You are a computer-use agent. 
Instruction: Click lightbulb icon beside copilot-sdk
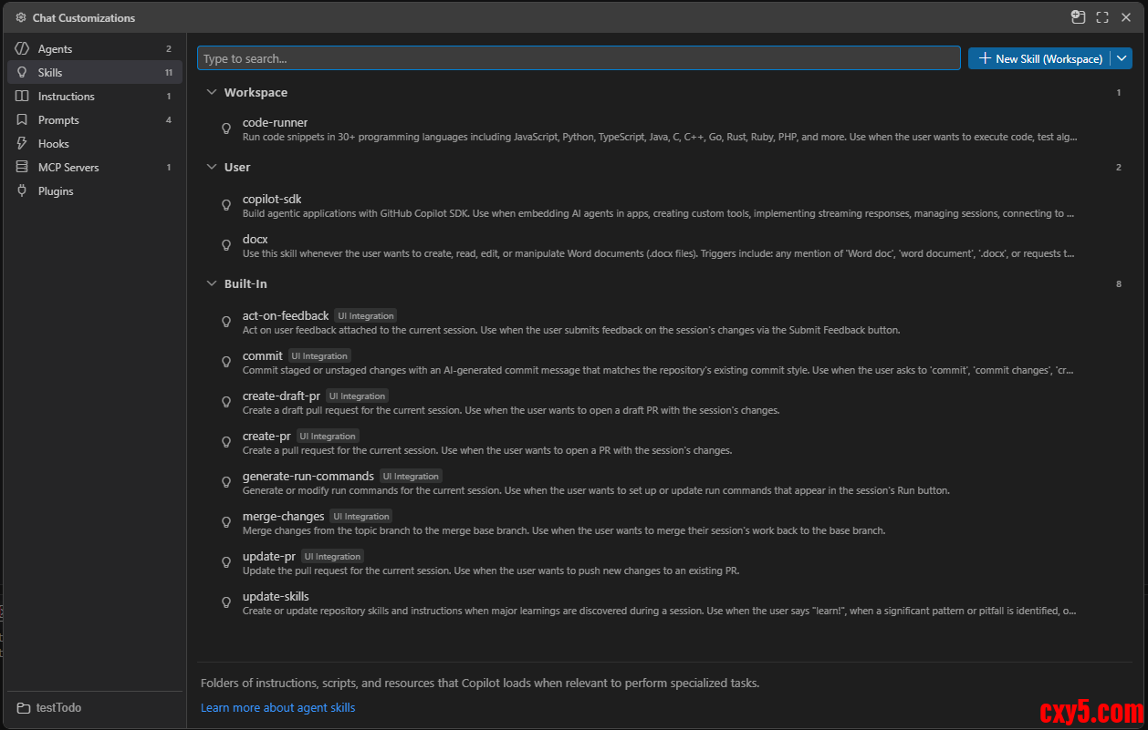pos(226,205)
